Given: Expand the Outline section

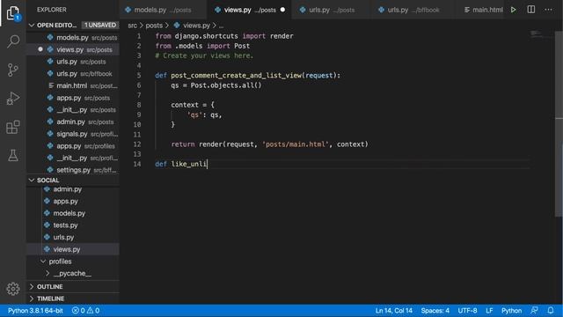Looking at the screenshot, I should (32, 286).
